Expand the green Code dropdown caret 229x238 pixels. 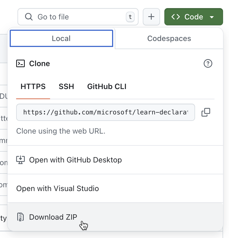tap(212, 17)
